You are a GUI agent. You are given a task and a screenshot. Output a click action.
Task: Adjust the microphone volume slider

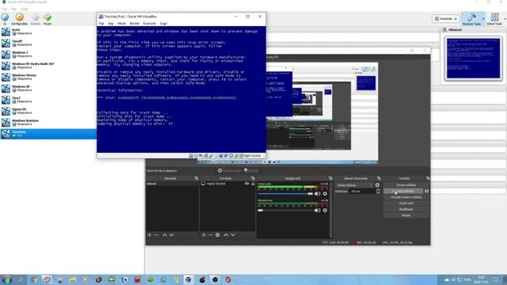pos(285,211)
